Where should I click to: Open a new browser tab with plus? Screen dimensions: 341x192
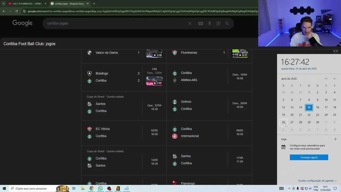coord(94,4)
